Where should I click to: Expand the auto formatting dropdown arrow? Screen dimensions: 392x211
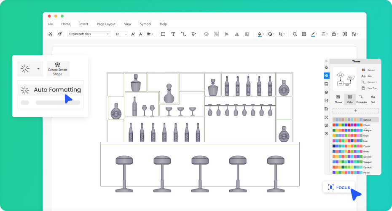point(38,69)
